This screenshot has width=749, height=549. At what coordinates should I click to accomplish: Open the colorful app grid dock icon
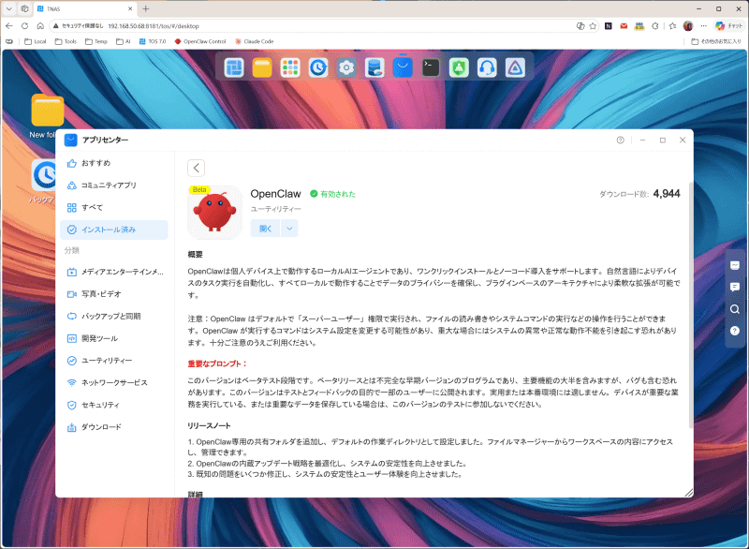[290, 67]
